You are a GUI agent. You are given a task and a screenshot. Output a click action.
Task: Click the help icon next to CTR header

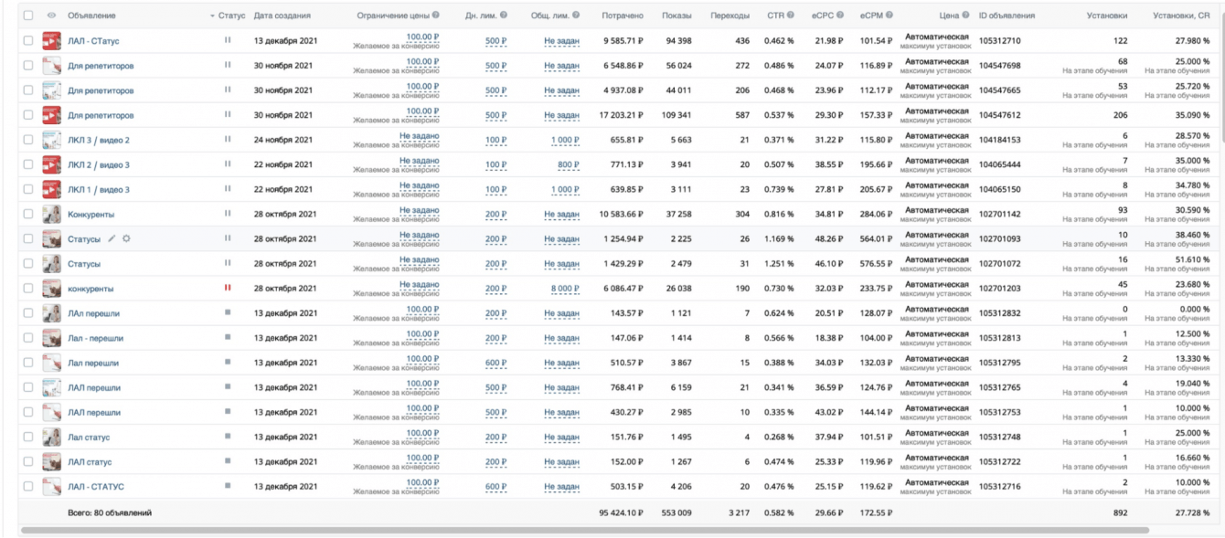coord(791,16)
